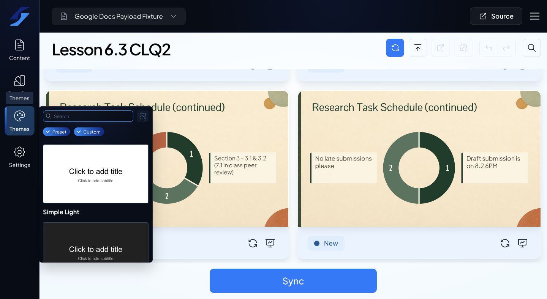Present the slide with 'Section 3 - 3.1 & 3.2'
547x299 pixels.
[270, 243]
